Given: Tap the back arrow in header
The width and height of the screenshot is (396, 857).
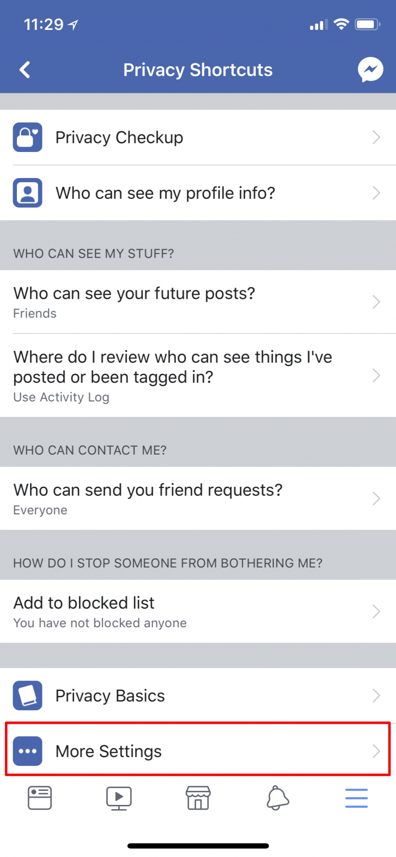Looking at the screenshot, I should [x=25, y=70].
